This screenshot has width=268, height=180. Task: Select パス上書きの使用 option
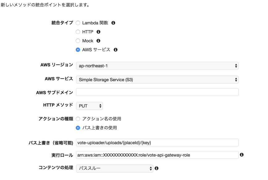[x=78, y=128]
